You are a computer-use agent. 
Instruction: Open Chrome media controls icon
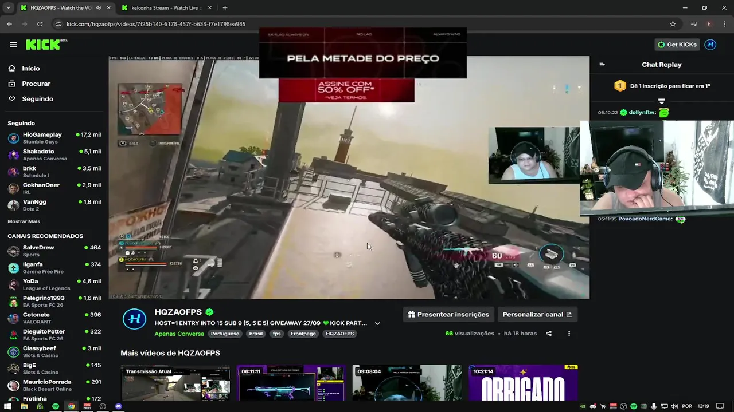click(x=694, y=24)
